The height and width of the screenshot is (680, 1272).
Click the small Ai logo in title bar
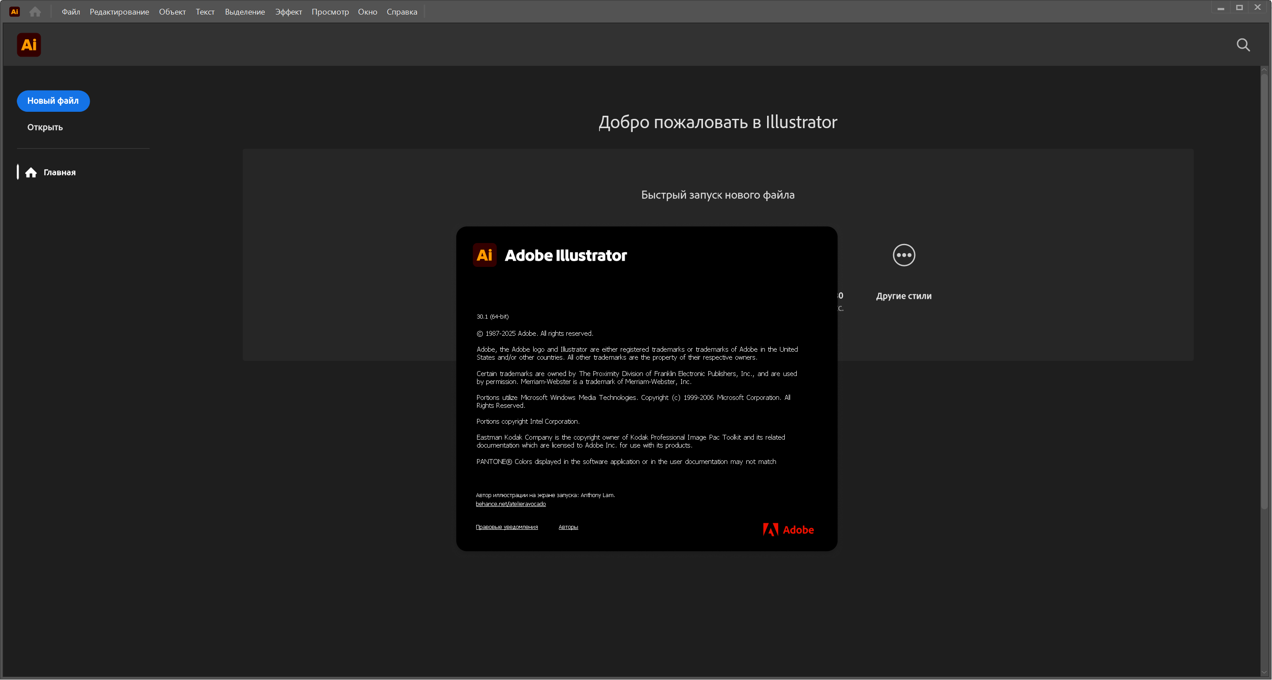coord(15,12)
